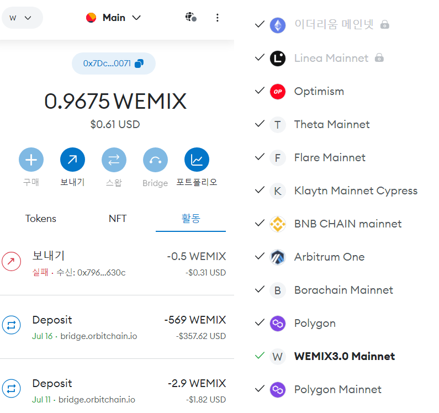Image resolution: width=439 pixels, height=413 pixels.
Task: Click the F icon for Flare Mainnet
Action: coord(277,158)
